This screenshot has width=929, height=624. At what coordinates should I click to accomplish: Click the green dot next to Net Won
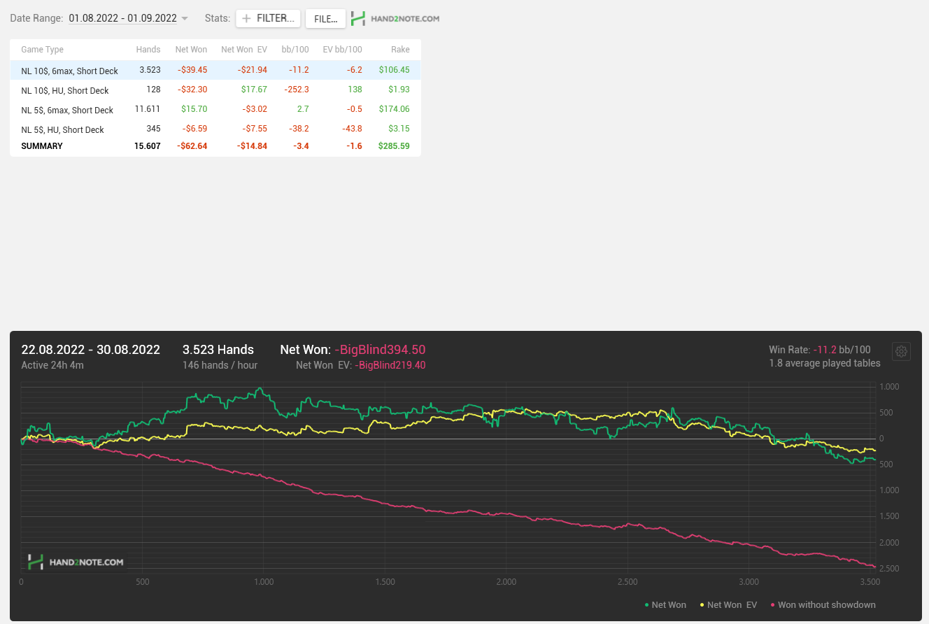pyautogui.click(x=646, y=605)
